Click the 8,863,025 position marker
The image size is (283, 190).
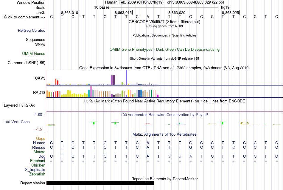230,12
